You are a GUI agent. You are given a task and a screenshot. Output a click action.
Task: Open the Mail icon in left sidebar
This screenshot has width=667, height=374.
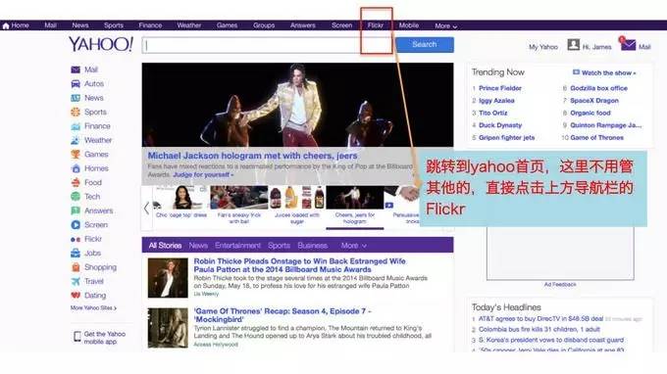coord(76,70)
